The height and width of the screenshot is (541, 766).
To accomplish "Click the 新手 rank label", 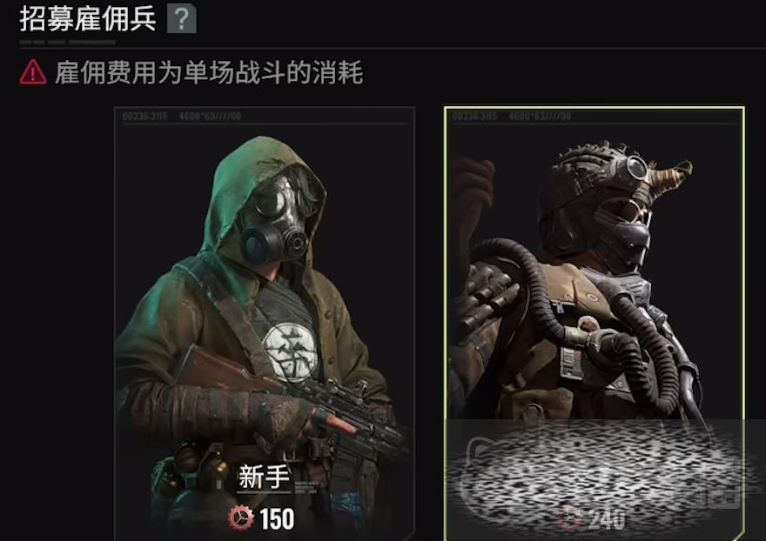I will pyautogui.click(x=264, y=477).
